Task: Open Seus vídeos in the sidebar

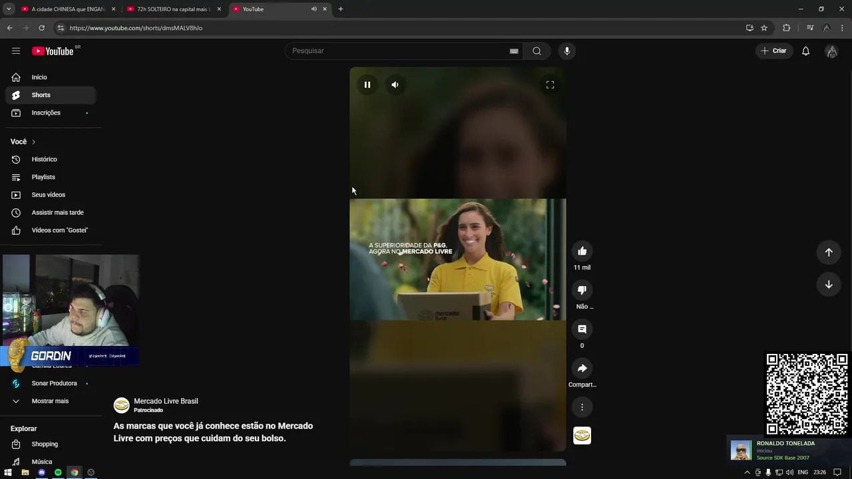Action: (51, 195)
